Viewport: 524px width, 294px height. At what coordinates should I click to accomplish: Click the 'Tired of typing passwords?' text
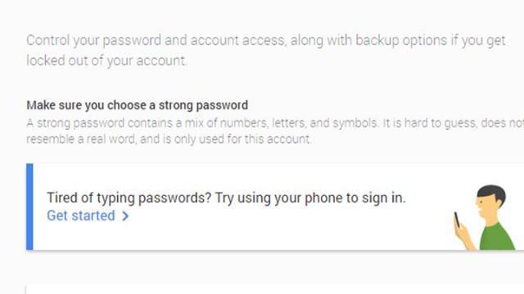[129, 198]
